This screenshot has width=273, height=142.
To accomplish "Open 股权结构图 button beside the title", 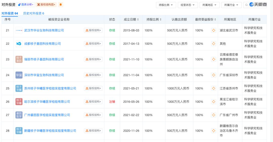I will tap(46, 5).
